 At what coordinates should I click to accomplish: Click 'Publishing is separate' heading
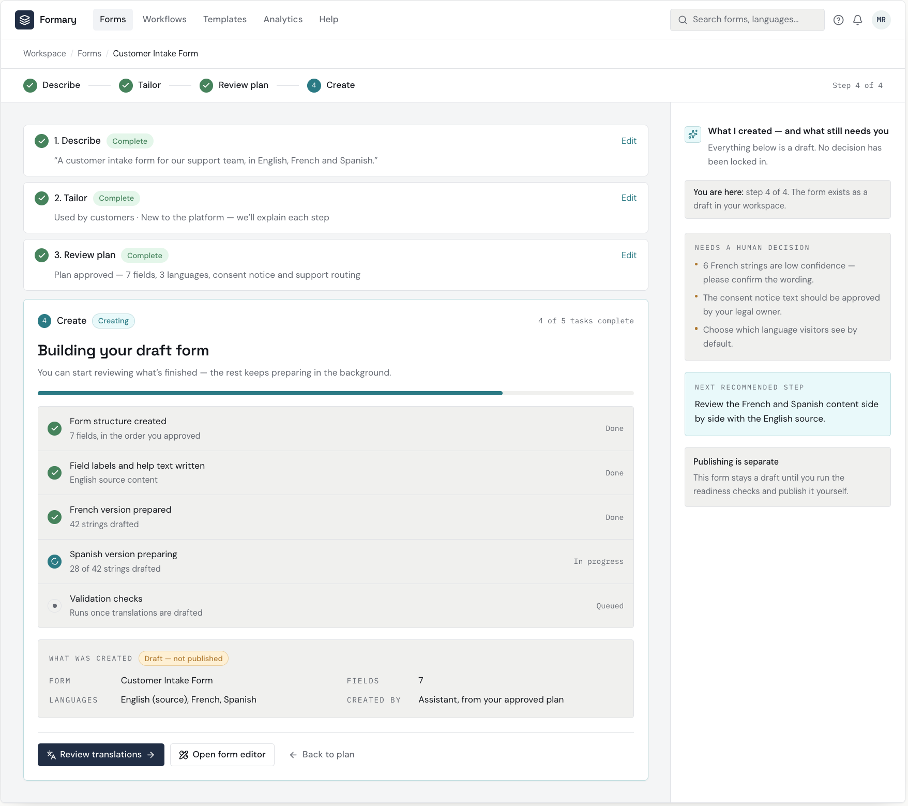(736, 461)
